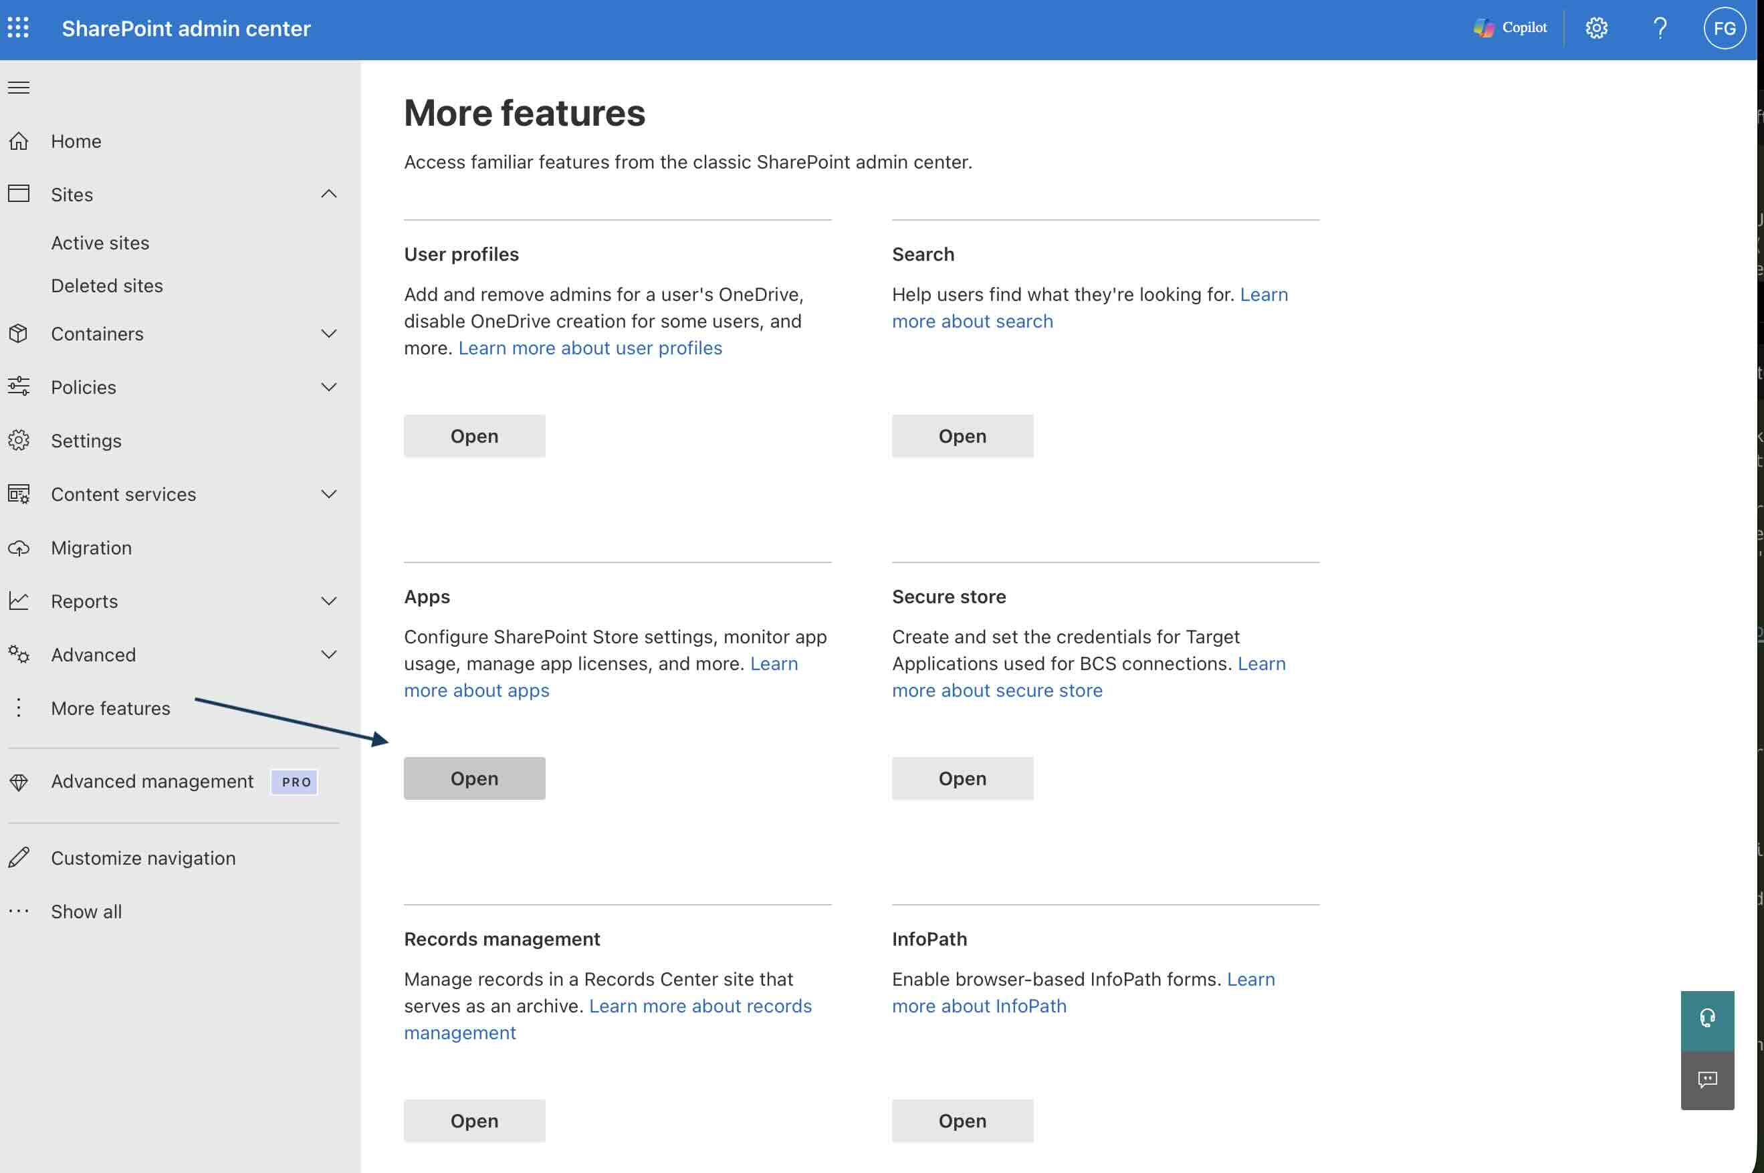Open Copilot from the top bar
Image resolution: width=1764 pixels, height=1173 pixels.
(1510, 27)
